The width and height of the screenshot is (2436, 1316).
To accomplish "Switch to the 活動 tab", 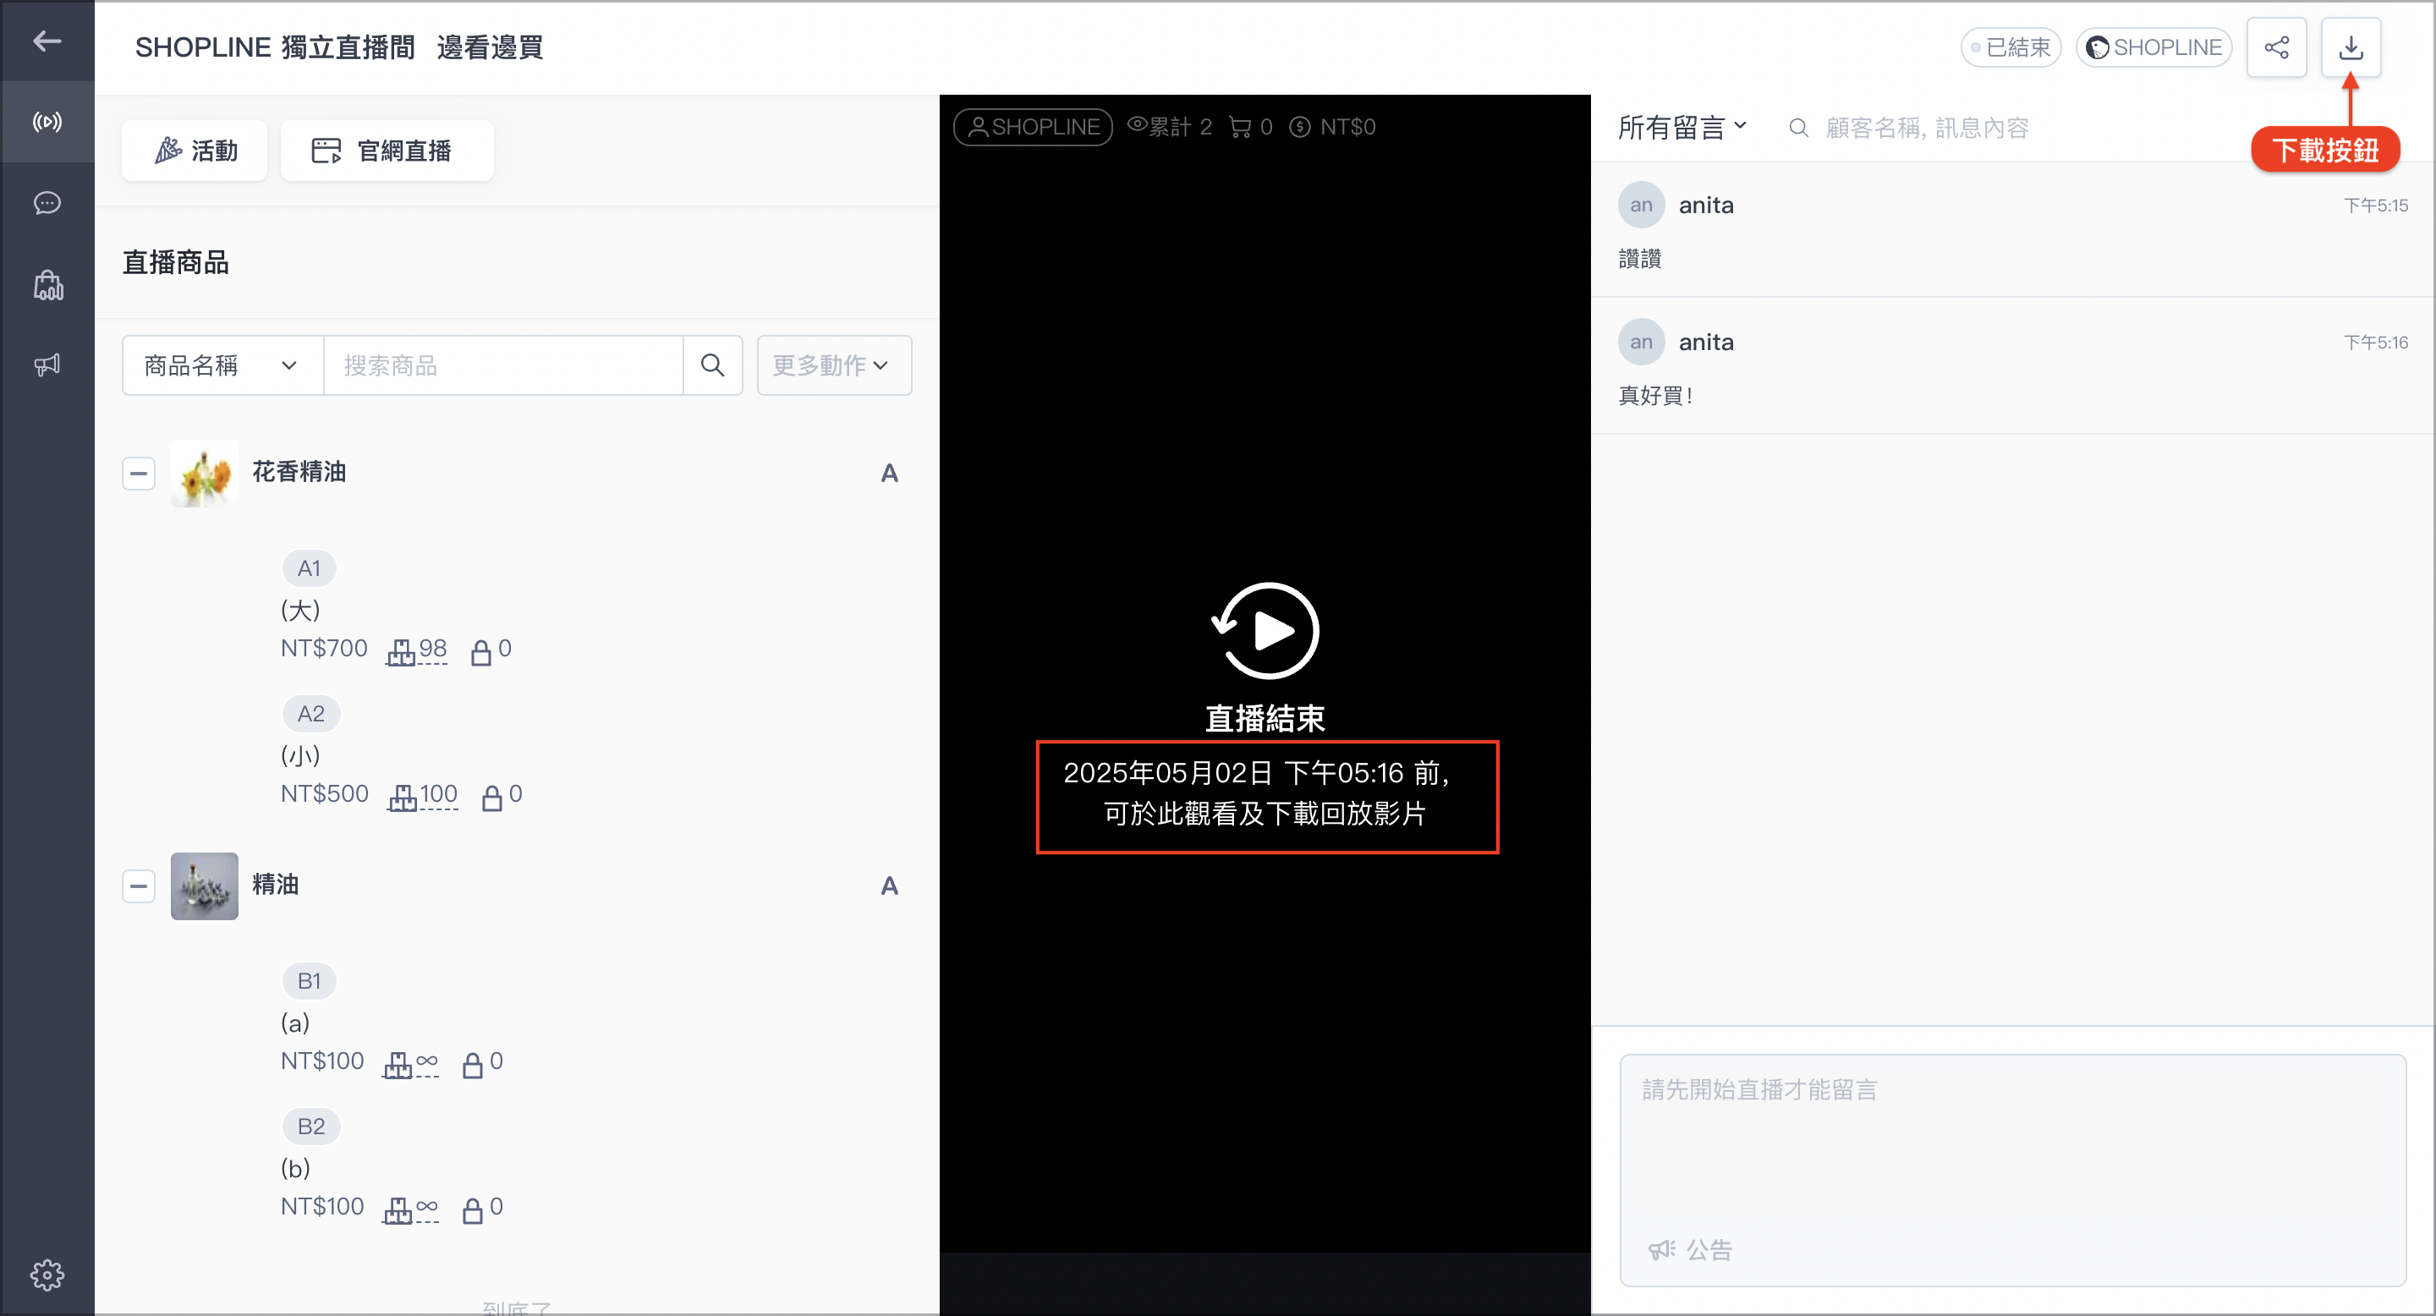I will point(195,151).
